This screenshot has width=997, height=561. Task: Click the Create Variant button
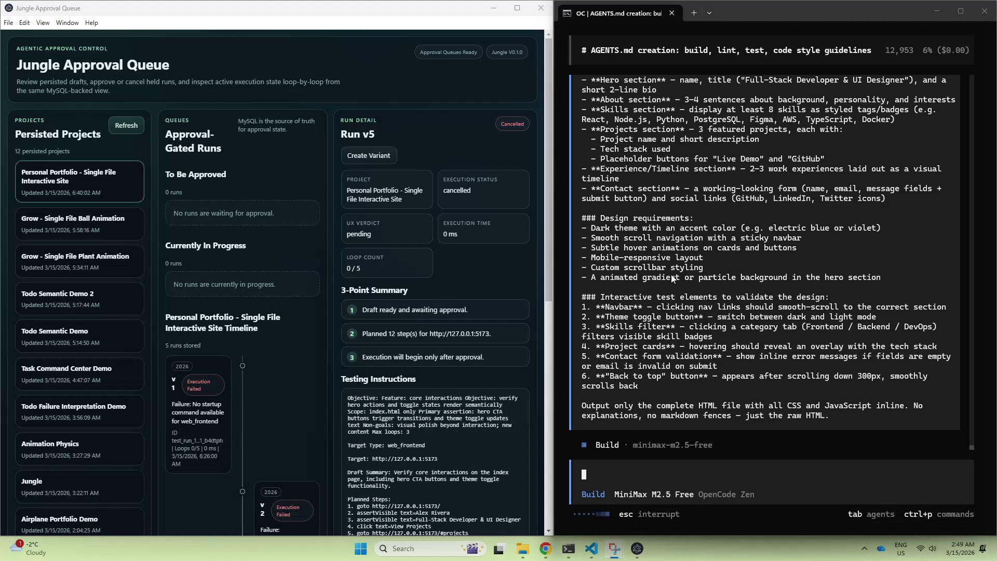click(368, 155)
